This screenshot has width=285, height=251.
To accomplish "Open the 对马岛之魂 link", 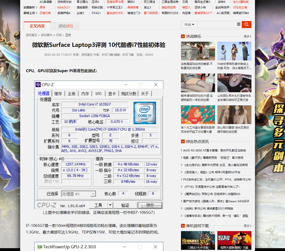I will 240,7.
